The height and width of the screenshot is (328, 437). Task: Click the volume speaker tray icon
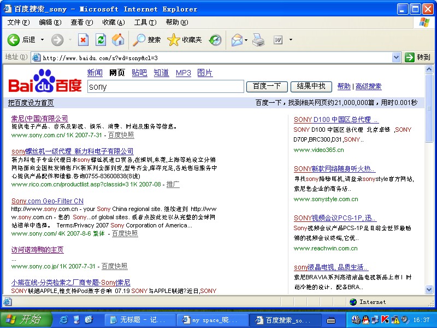(405, 320)
